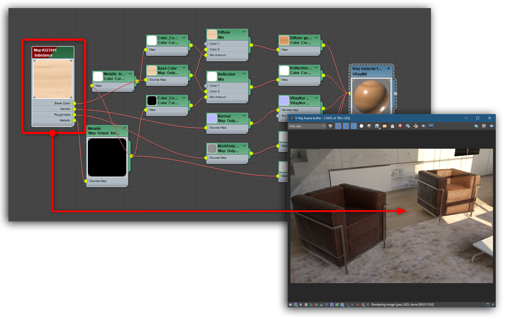Toggle the red channel in frame buffer

tap(338, 126)
